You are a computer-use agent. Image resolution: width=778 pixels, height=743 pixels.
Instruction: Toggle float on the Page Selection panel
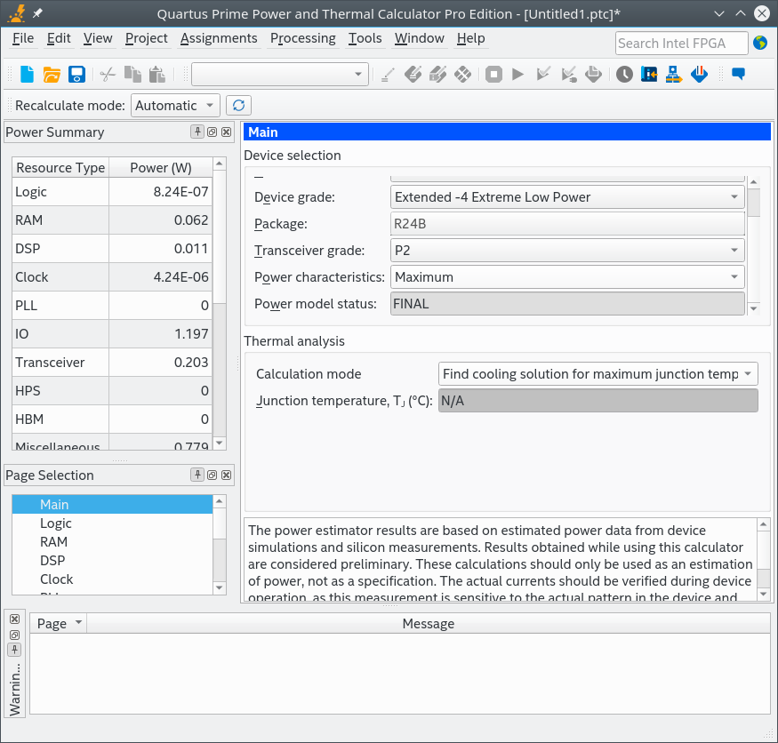[212, 475]
